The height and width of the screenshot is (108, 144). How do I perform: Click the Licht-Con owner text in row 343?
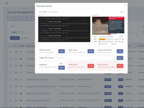click(129, 100)
